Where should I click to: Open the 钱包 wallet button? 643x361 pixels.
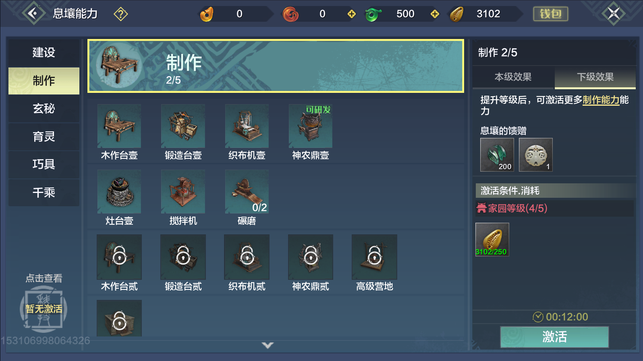coord(551,14)
